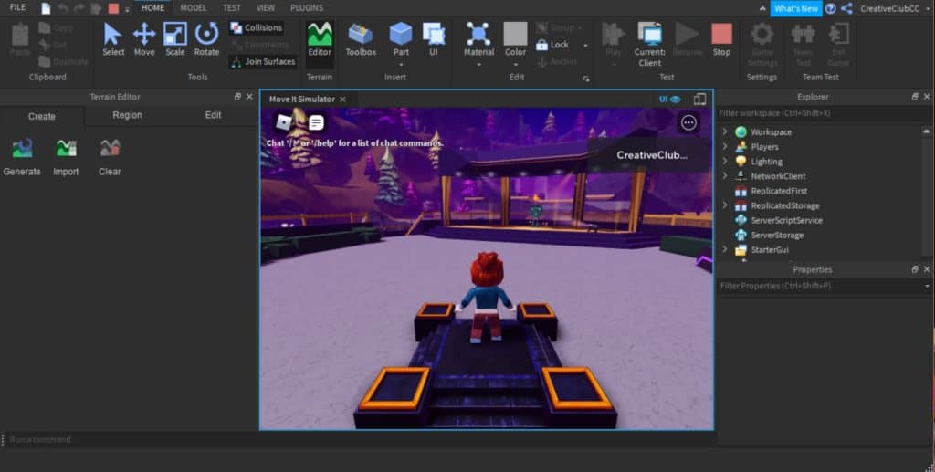Expand the ReplicatedStorage node
935x472 pixels.
[725, 205]
